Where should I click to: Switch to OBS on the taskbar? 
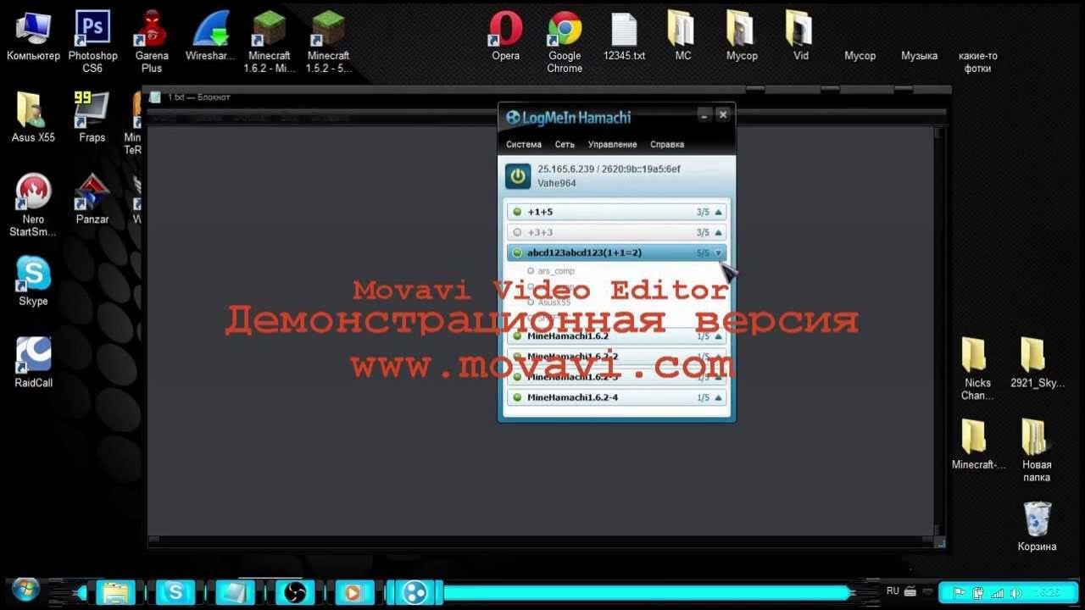[x=294, y=591]
